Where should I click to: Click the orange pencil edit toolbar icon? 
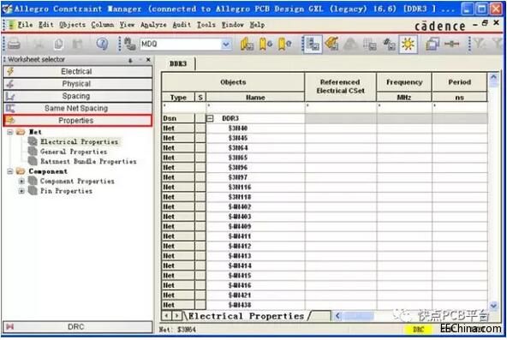click(331, 44)
